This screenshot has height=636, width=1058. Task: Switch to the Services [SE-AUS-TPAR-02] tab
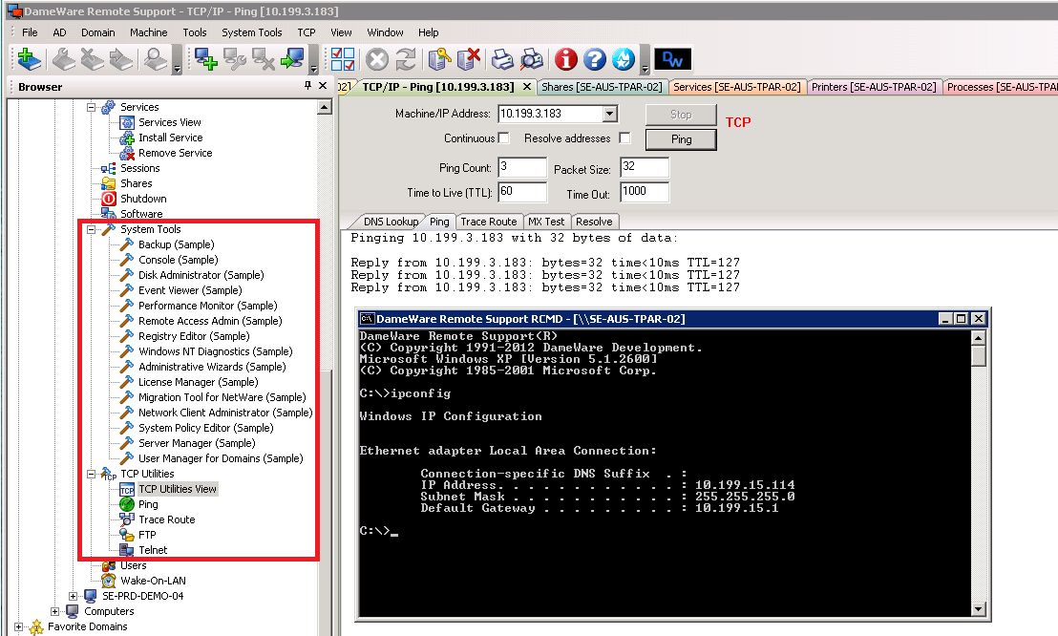coord(737,87)
